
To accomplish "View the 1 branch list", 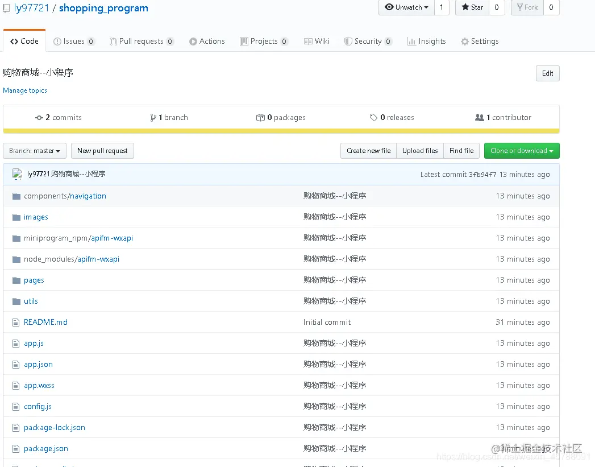I will (169, 118).
